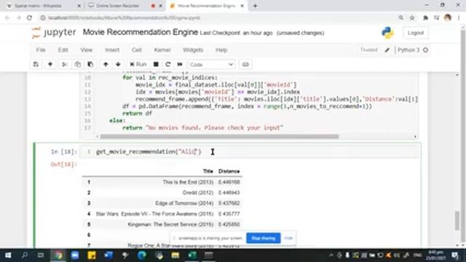This screenshot has height=262, width=466.
Task: Click the browser address bar URL
Action: 125,17
